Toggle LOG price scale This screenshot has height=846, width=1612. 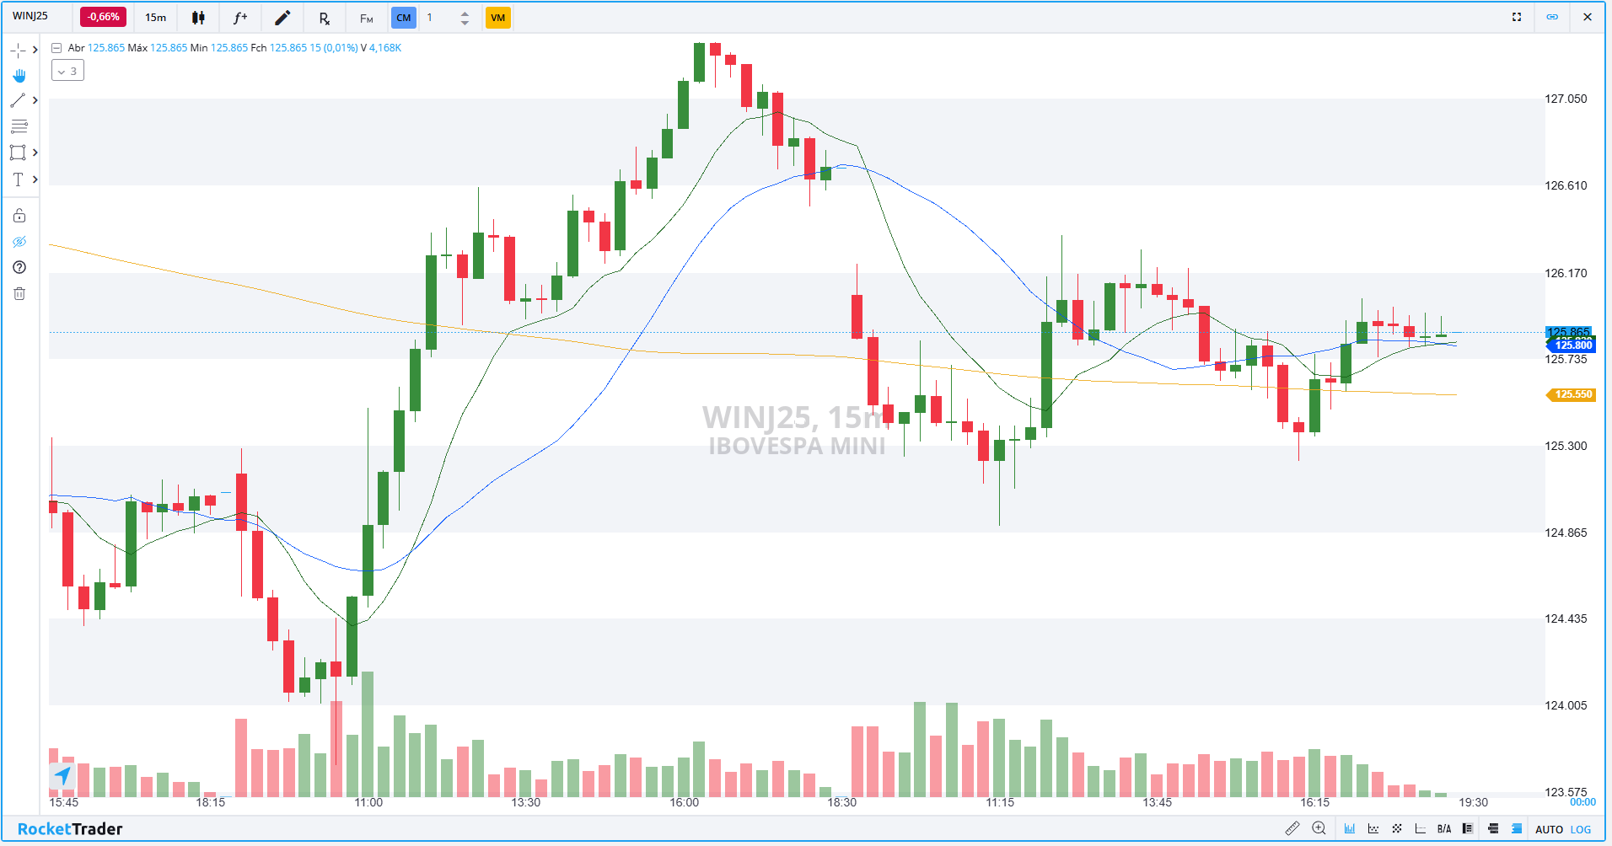[x=1581, y=829]
